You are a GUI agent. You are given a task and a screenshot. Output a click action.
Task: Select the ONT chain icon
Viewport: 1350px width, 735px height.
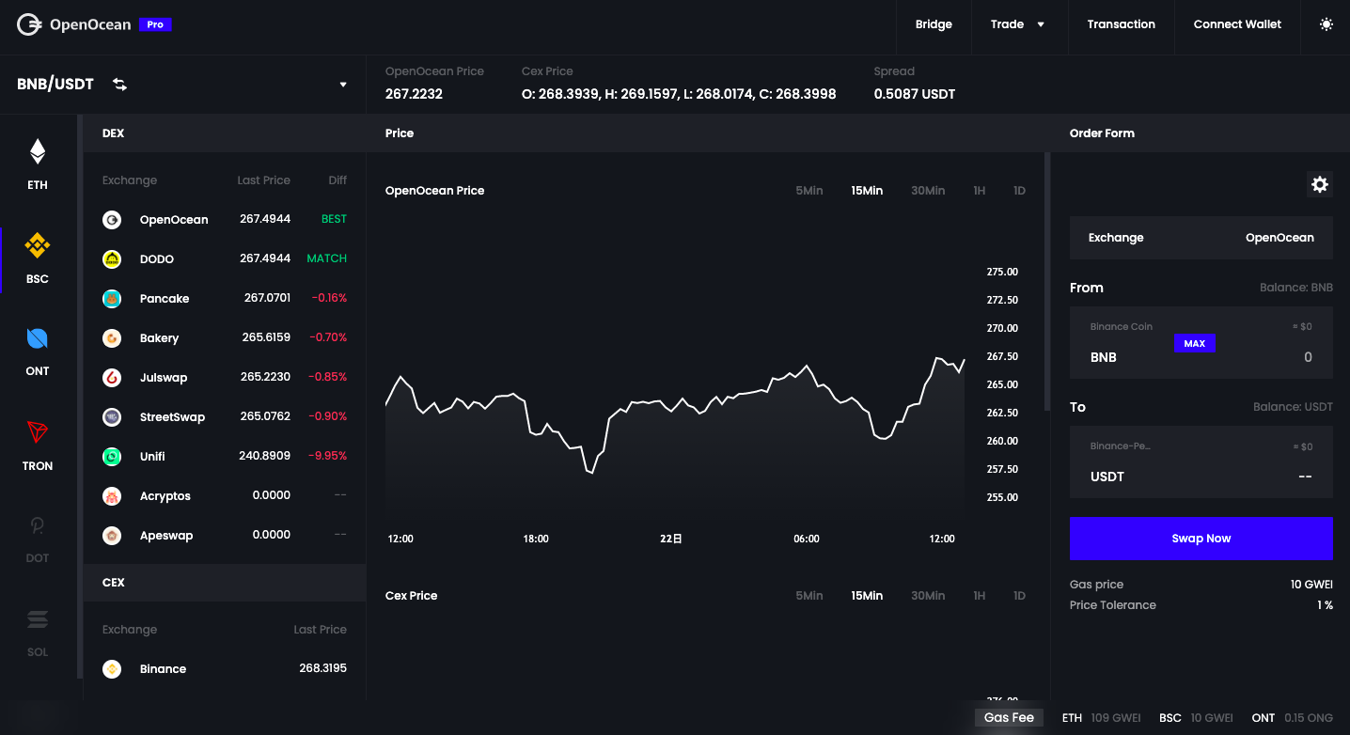coord(38,338)
